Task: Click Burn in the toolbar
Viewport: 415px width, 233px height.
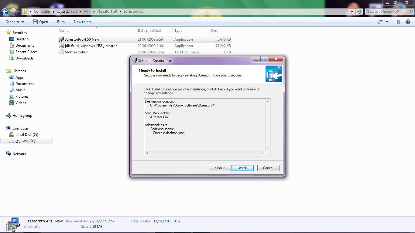Action: (x=61, y=22)
